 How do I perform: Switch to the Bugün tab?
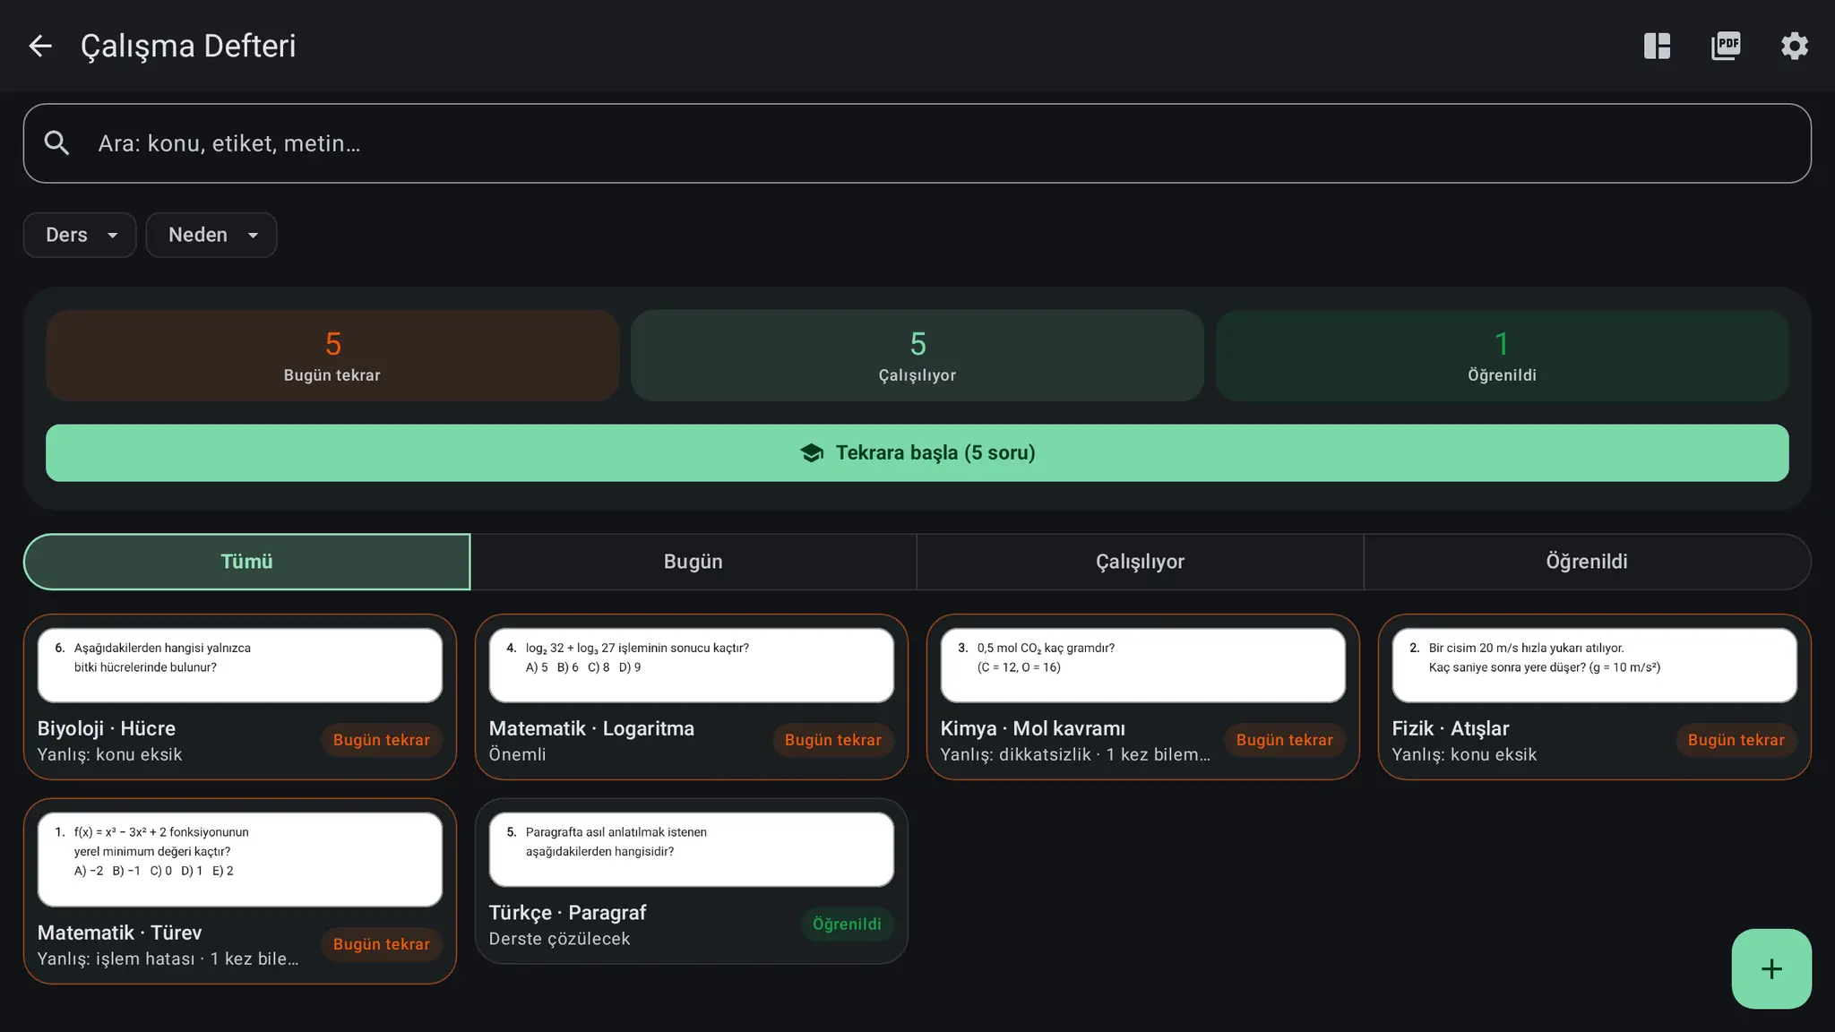[693, 562]
